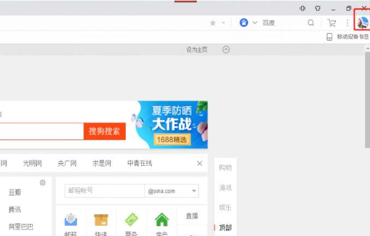
Task: Open the bookmark star dropdown arrow
Action: coord(223,23)
